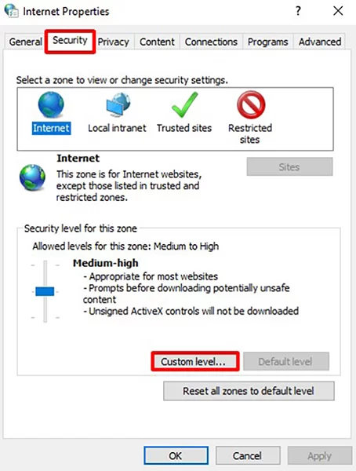Switch to the Connections tab
This screenshot has height=471, width=356.
coord(211,42)
